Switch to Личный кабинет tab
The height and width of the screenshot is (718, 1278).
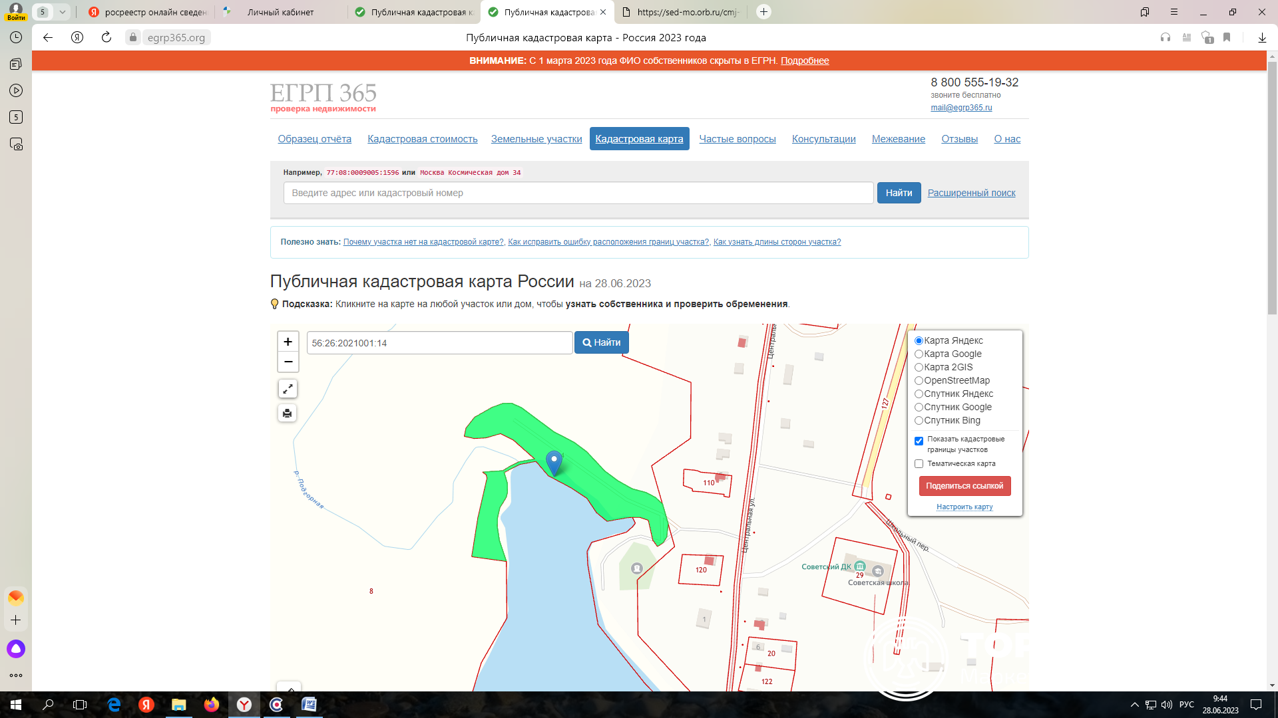(280, 12)
